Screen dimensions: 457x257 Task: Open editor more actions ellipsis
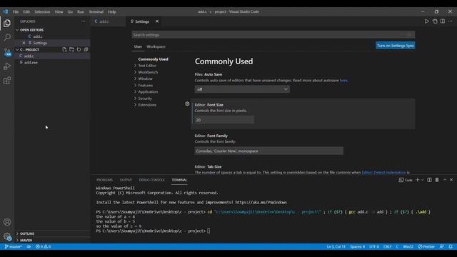pos(451,21)
